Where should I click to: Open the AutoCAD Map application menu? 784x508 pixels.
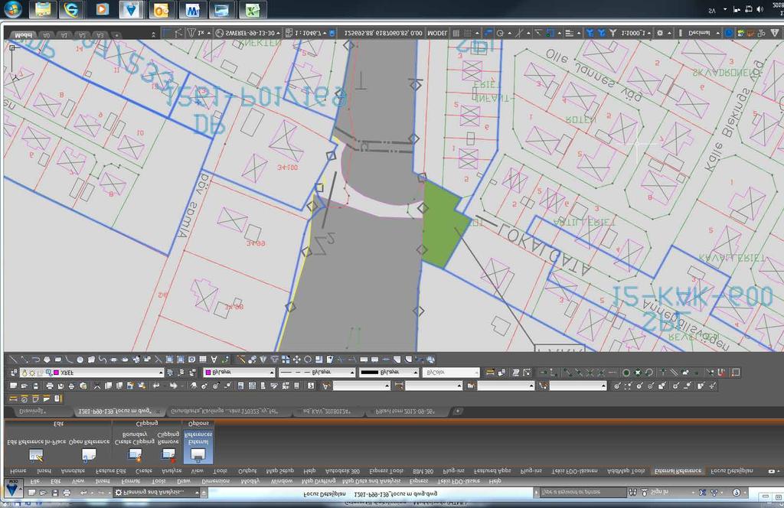[12, 487]
